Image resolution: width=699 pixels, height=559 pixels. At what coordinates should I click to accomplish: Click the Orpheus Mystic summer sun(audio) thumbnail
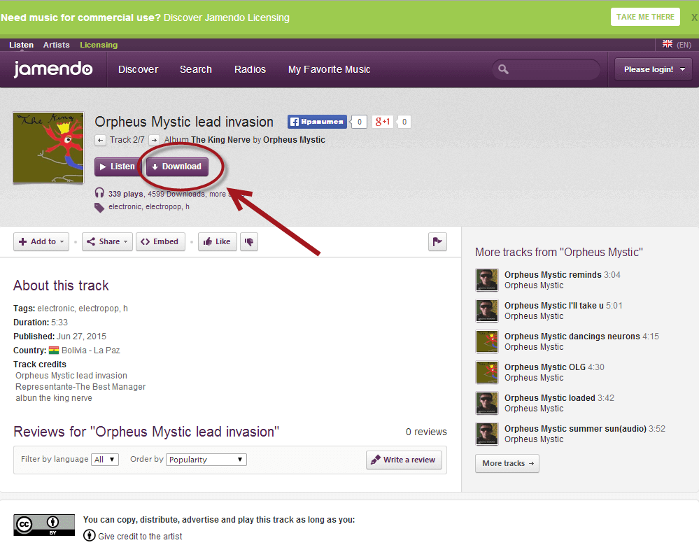[487, 434]
